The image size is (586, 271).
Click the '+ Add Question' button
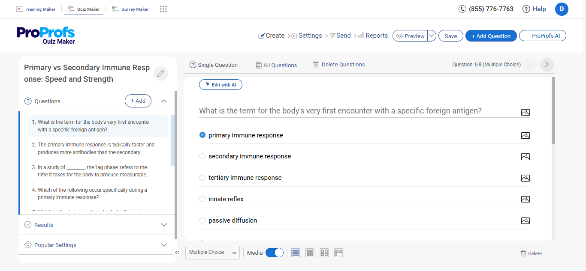[x=491, y=36]
